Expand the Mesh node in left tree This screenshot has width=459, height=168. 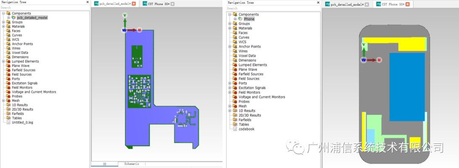coord(3,101)
